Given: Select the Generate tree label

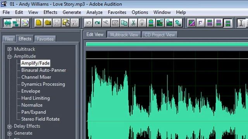Looking at the screenshot, I should (23, 133).
